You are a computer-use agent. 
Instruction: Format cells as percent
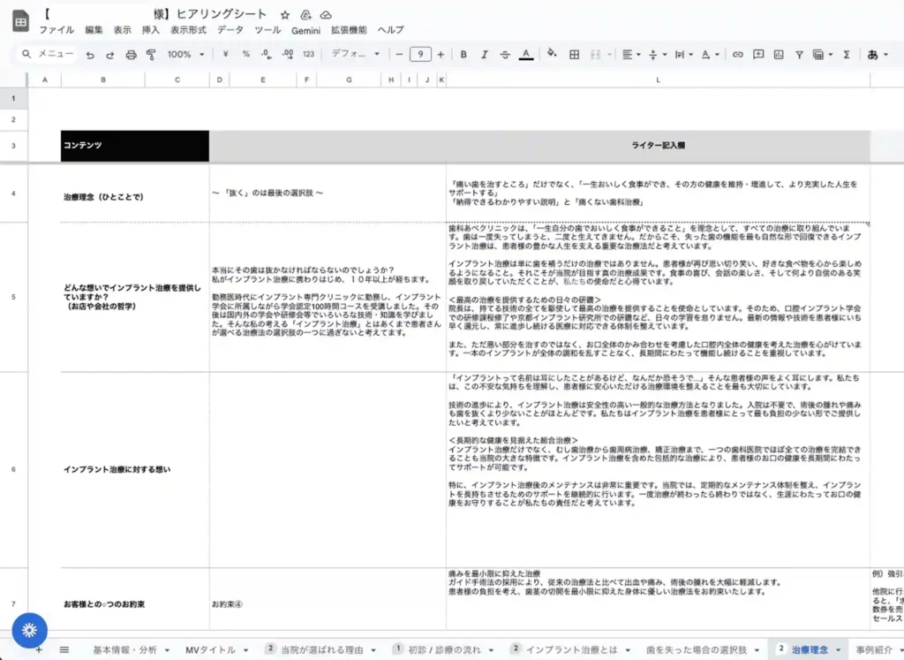click(246, 54)
